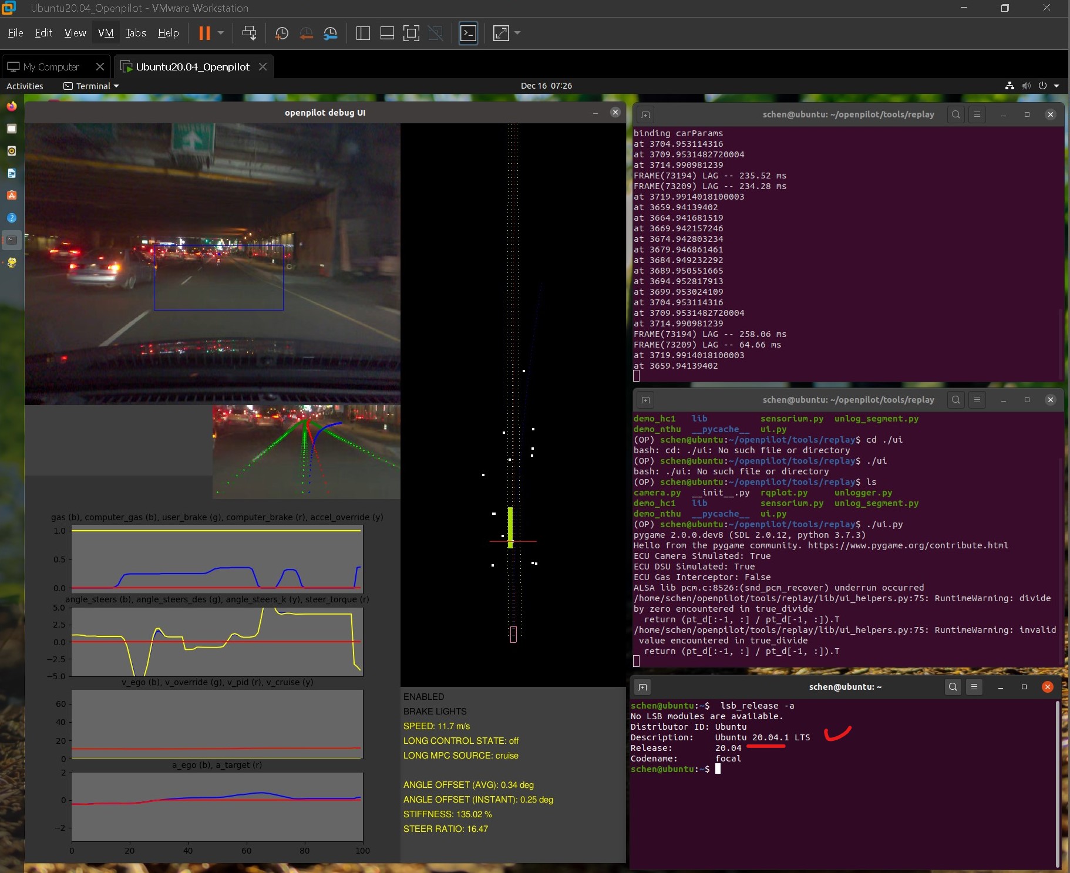Click the VMware take snapshot icon
The width and height of the screenshot is (1070, 873).
click(x=281, y=33)
